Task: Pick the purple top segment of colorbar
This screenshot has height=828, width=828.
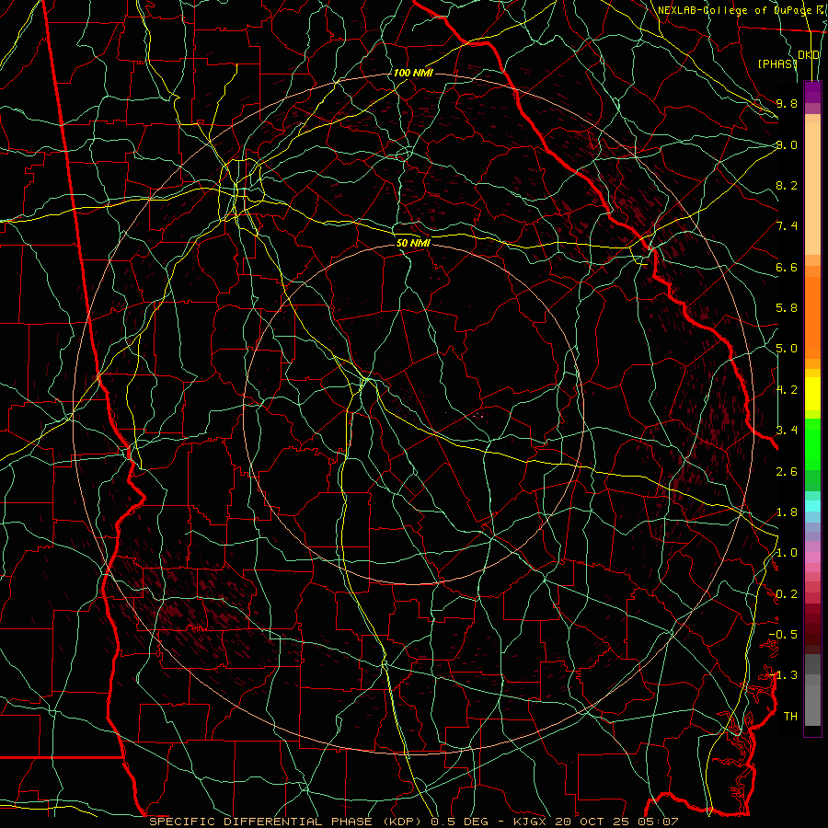Action: click(x=812, y=92)
